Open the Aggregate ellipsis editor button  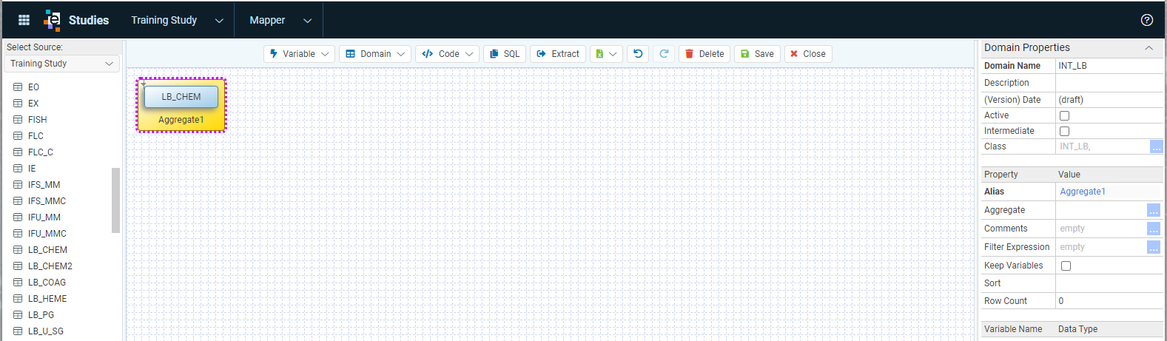[x=1154, y=210]
